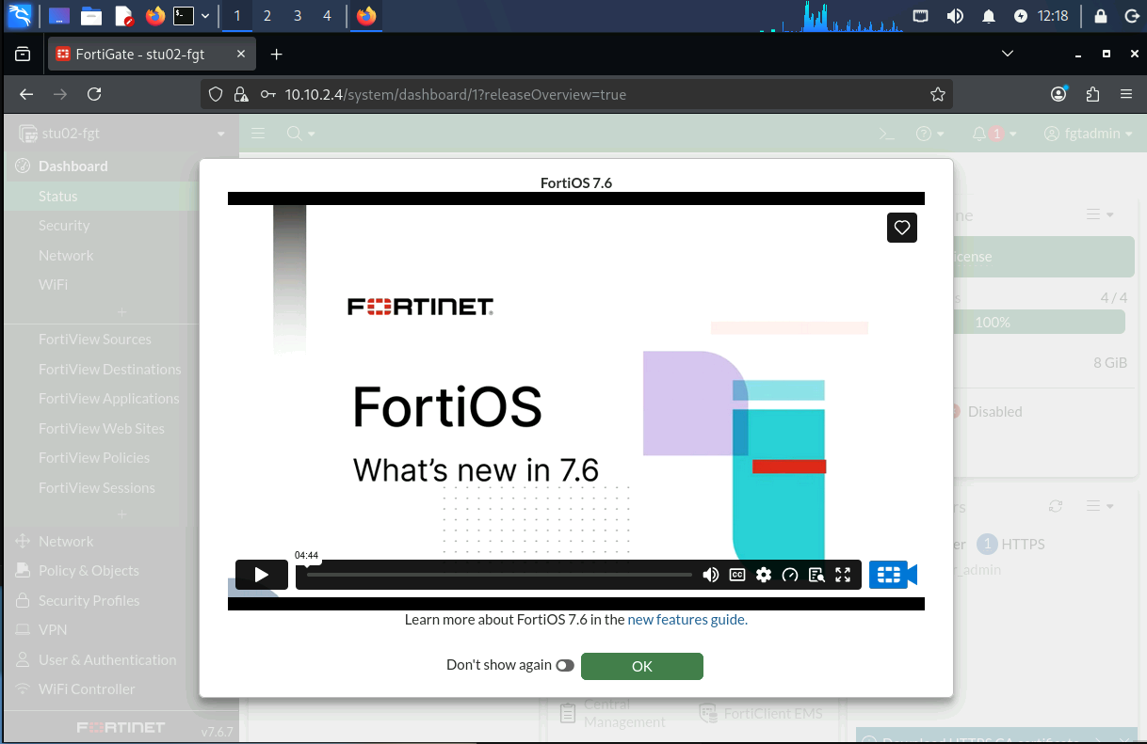Click the browser address bar URL
This screenshot has width=1147, height=744.
[456, 94]
